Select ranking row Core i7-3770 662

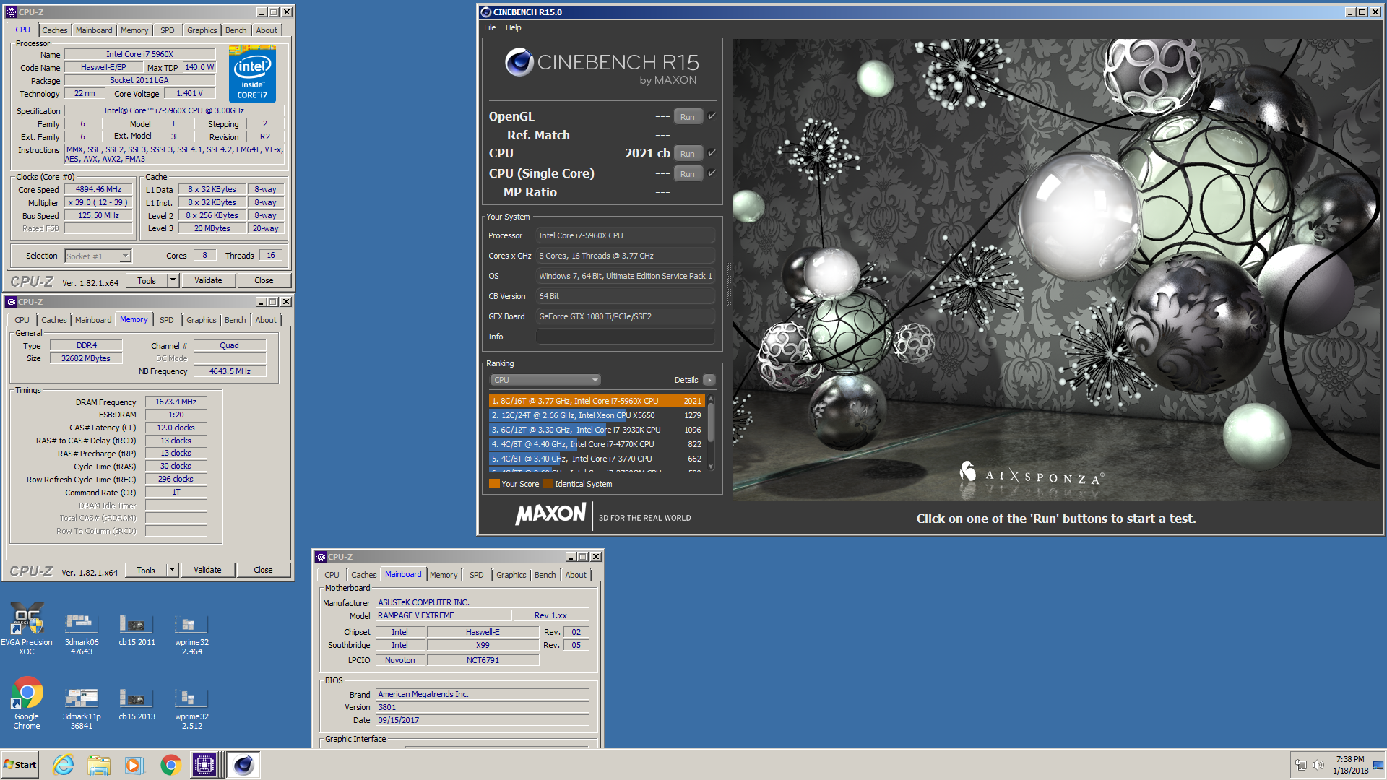pos(597,459)
